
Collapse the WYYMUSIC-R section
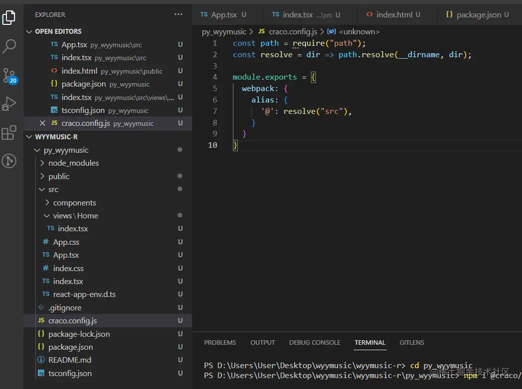29,137
